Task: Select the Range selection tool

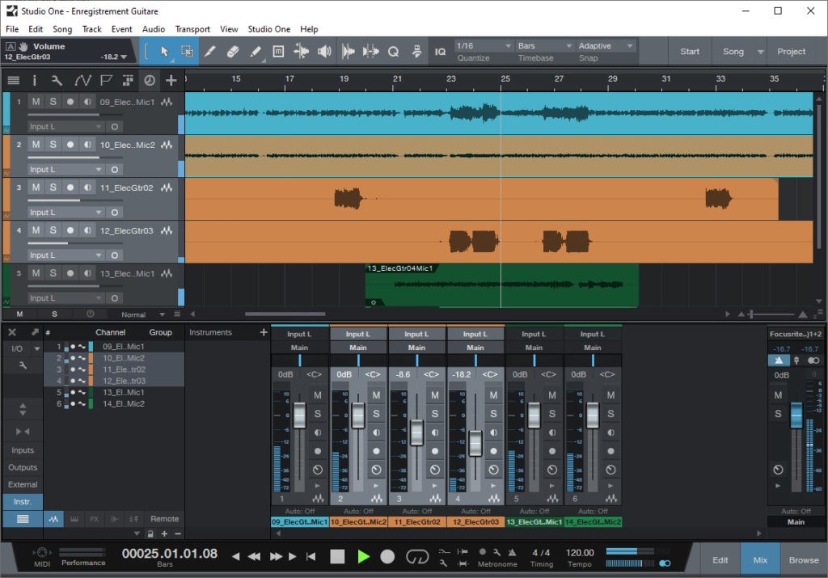Action: click(188, 51)
